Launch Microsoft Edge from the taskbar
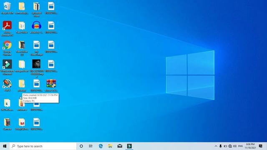 pos(101,146)
